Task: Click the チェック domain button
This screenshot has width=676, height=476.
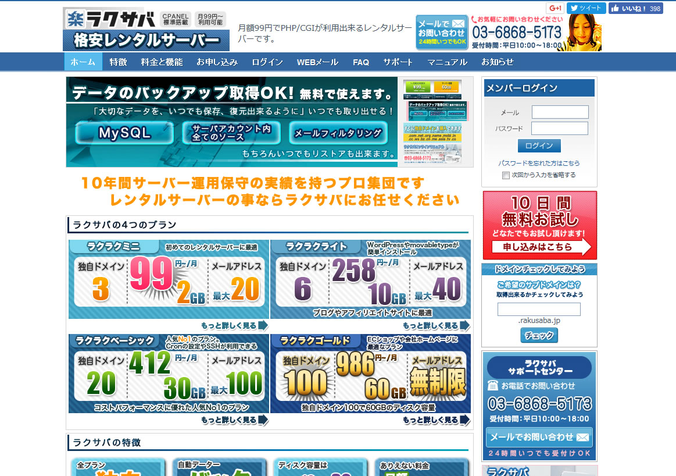Action: 539,335
